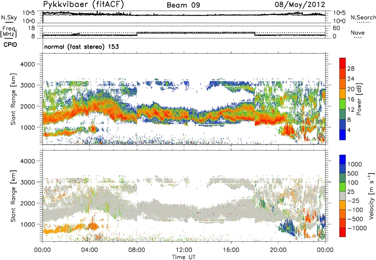The width and height of the screenshot is (376, 260).
Task: Click the red swatch atop the Power colorbar
Action: pos(343,63)
